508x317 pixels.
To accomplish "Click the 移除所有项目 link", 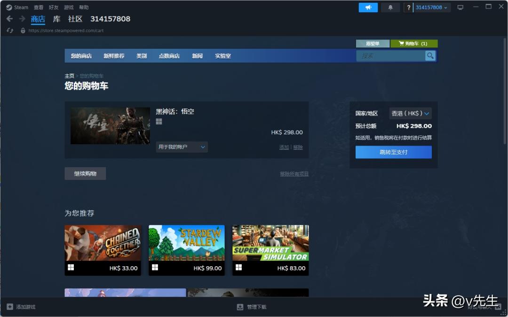I will 294,174.
